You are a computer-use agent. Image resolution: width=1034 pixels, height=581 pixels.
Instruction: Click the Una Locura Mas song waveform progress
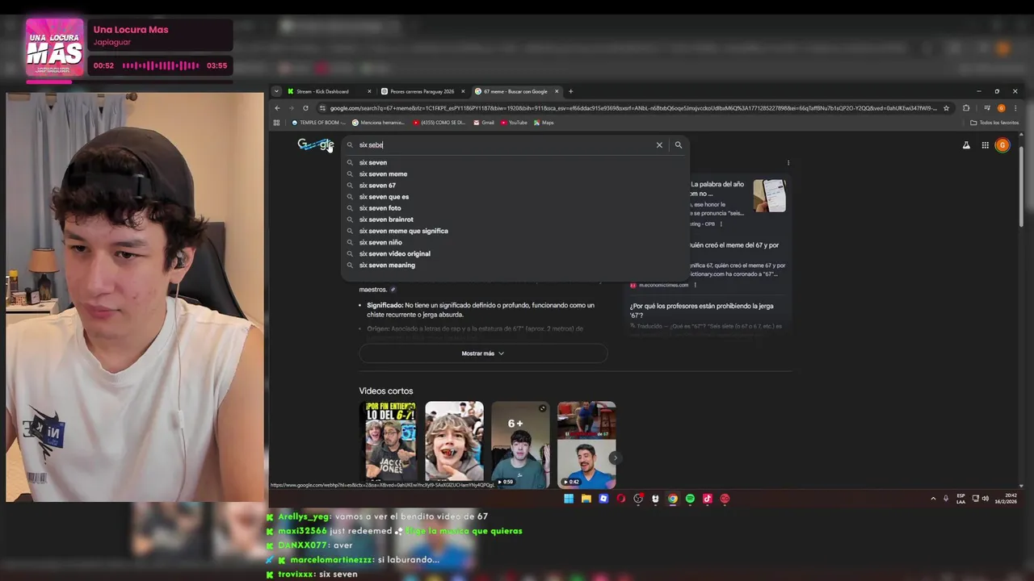pos(160,65)
